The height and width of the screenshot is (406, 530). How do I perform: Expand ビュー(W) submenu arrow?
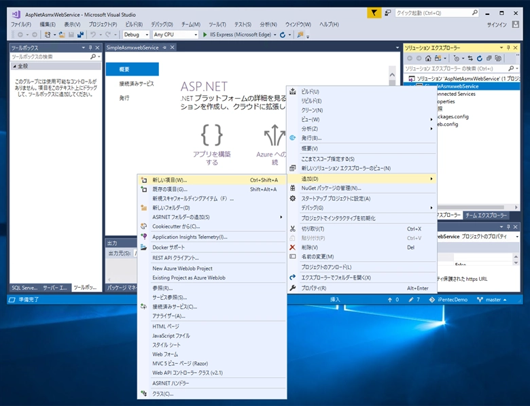[431, 120]
